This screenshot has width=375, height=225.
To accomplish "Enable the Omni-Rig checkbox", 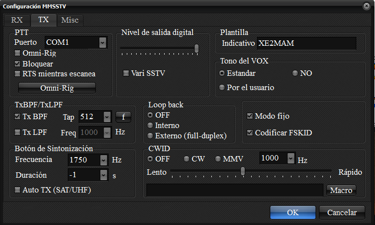I will [x=17, y=53].
